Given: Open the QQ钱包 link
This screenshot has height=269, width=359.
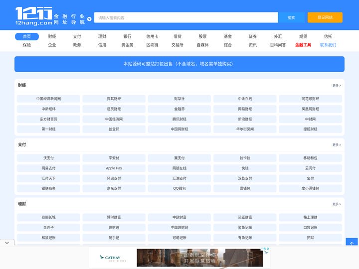Looking at the screenshot, I should 179,188.
